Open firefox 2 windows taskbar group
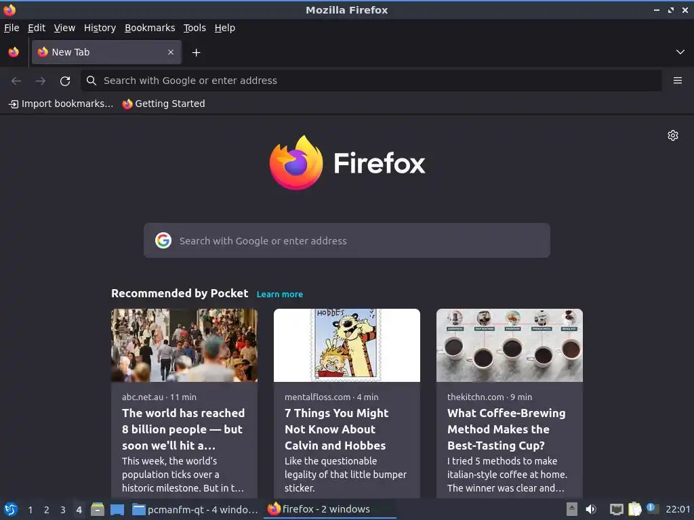The width and height of the screenshot is (694, 520). tap(330, 509)
